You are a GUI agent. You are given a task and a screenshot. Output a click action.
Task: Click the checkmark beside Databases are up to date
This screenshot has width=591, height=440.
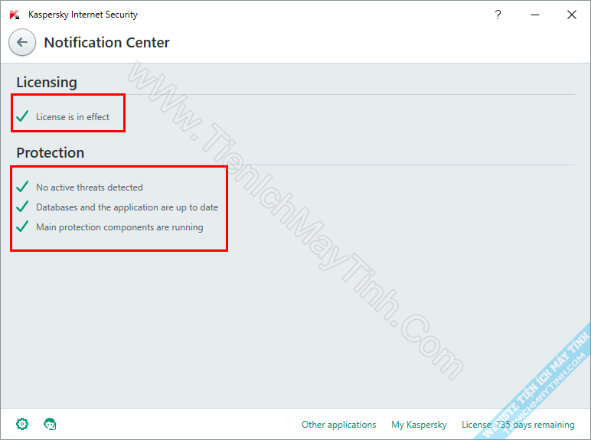point(23,207)
